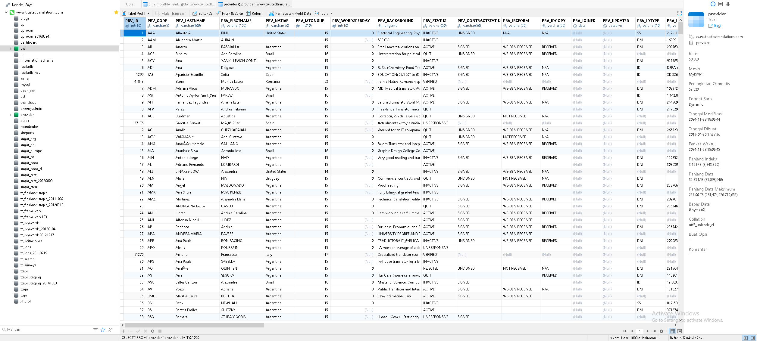Toggle the right information pane visibility
This screenshot has height=341, width=757.
[x=753, y=338]
